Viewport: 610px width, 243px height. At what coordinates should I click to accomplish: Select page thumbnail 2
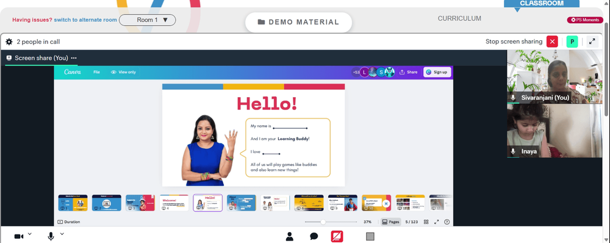(x=107, y=203)
